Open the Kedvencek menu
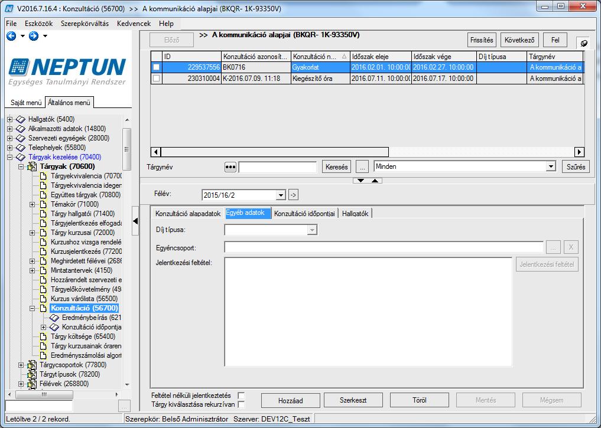Screen dimensions: 601x428 134,24
